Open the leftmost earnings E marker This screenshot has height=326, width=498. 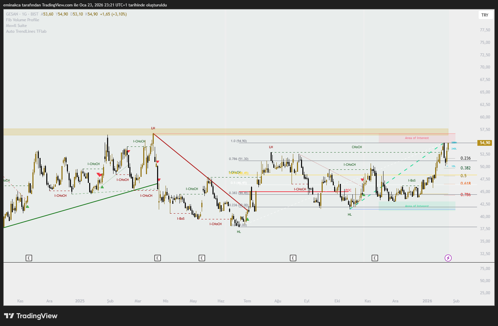point(29,258)
